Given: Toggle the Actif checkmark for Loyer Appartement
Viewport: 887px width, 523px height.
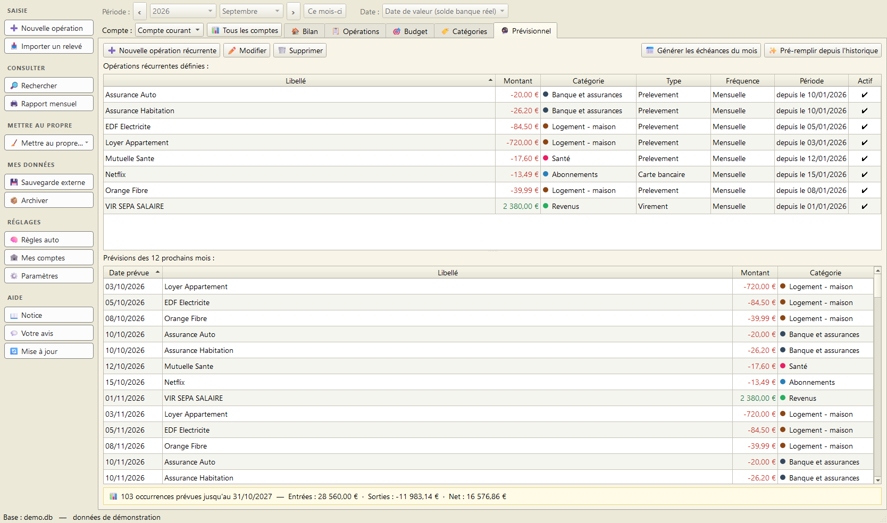Looking at the screenshot, I should [865, 142].
